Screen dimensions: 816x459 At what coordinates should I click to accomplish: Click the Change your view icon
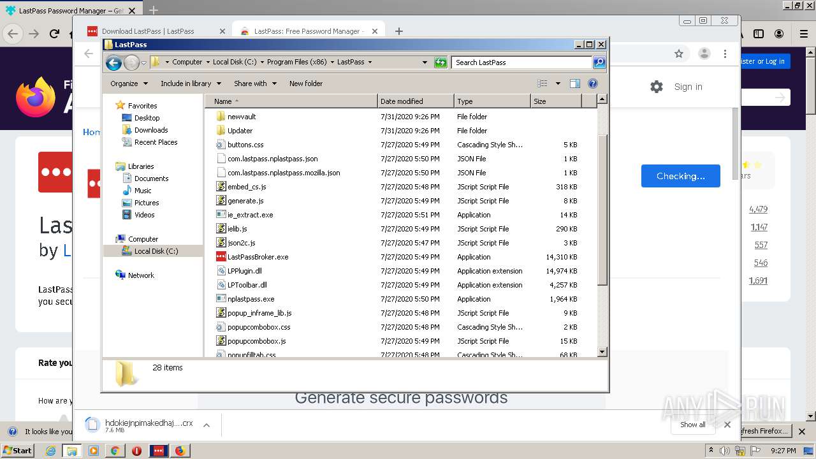coord(543,84)
